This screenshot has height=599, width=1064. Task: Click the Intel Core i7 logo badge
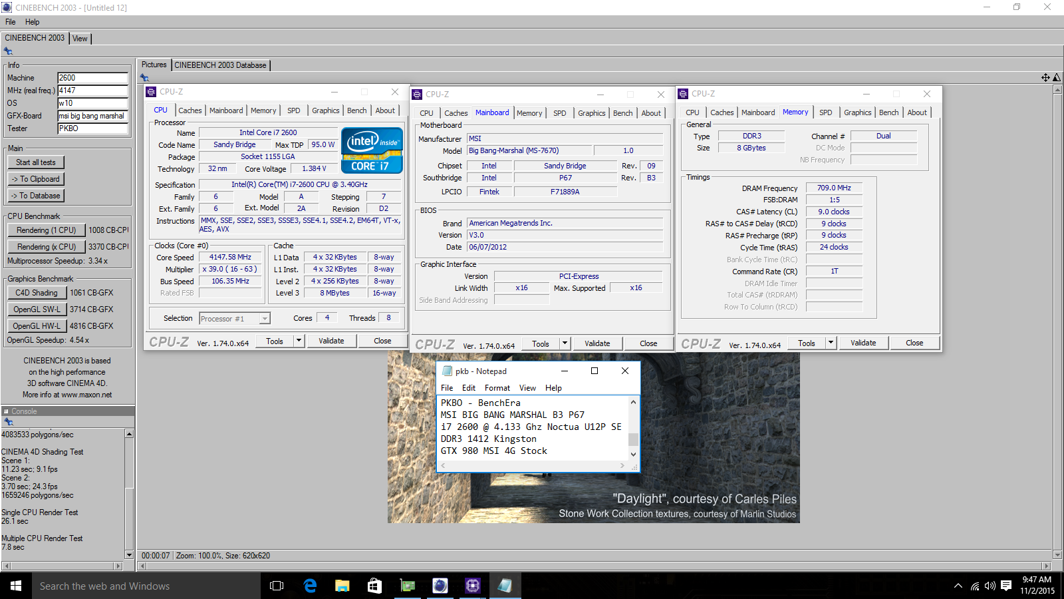click(372, 150)
